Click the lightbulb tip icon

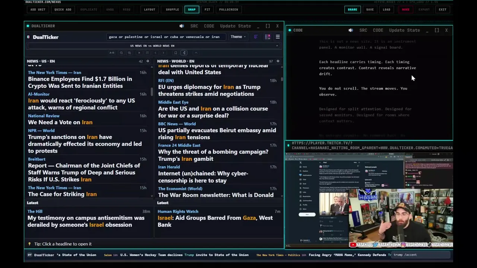click(x=29, y=244)
